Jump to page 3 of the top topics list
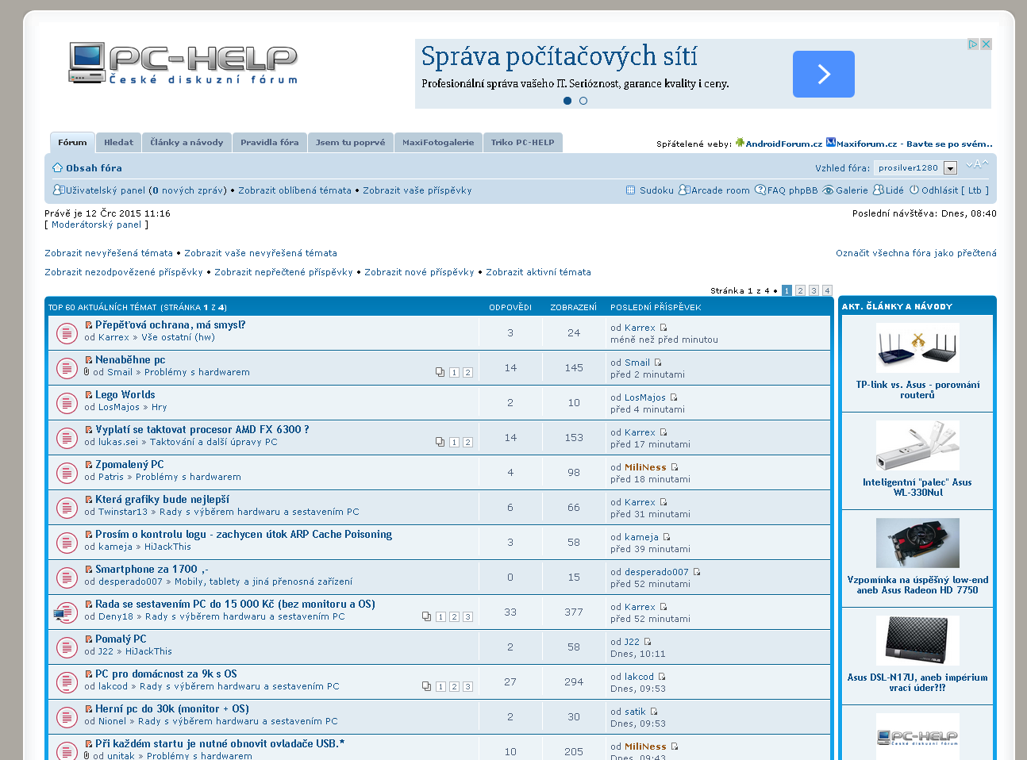 [814, 291]
